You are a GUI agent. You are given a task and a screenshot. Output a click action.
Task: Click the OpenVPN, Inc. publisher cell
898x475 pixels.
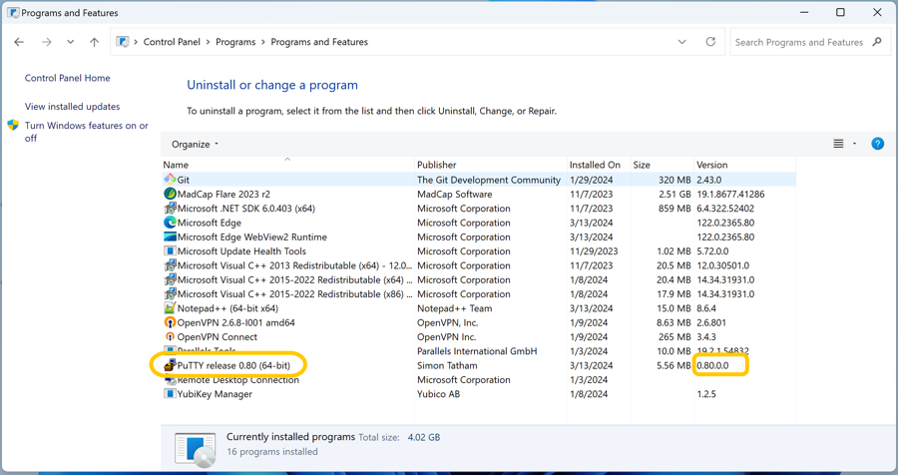tap(447, 322)
